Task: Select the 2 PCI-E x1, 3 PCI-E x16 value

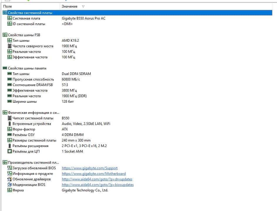Action: [84, 146]
